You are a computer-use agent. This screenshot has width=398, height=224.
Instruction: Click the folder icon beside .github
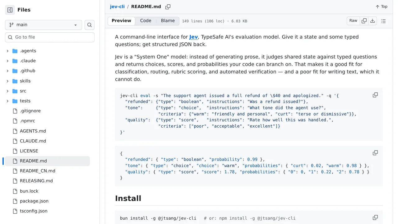click(x=15, y=71)
